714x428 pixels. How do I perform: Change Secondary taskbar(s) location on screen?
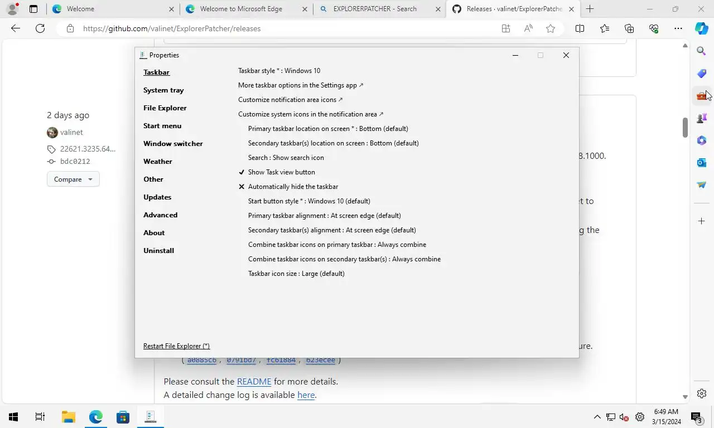334,143
